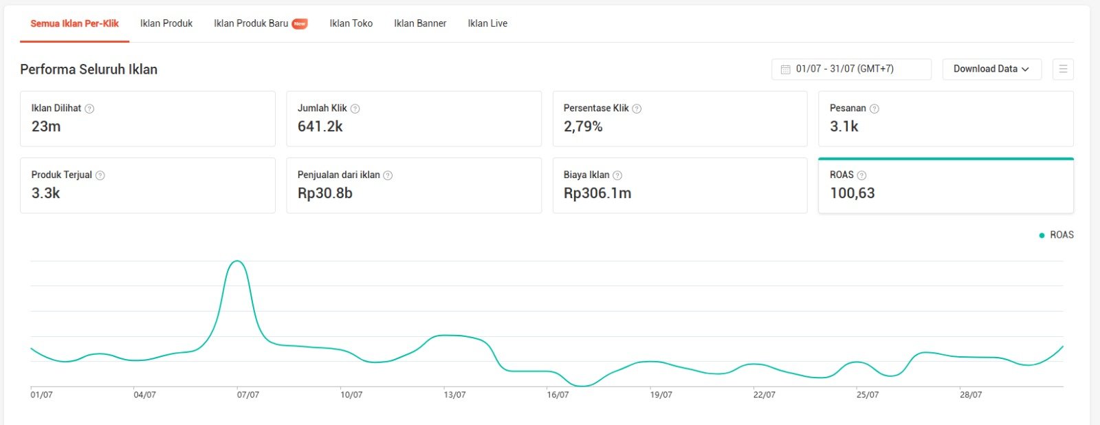1100x425 pixels.
Task: Open the 01/07 - 31/07 date range picker
Action: click(850, 69)
